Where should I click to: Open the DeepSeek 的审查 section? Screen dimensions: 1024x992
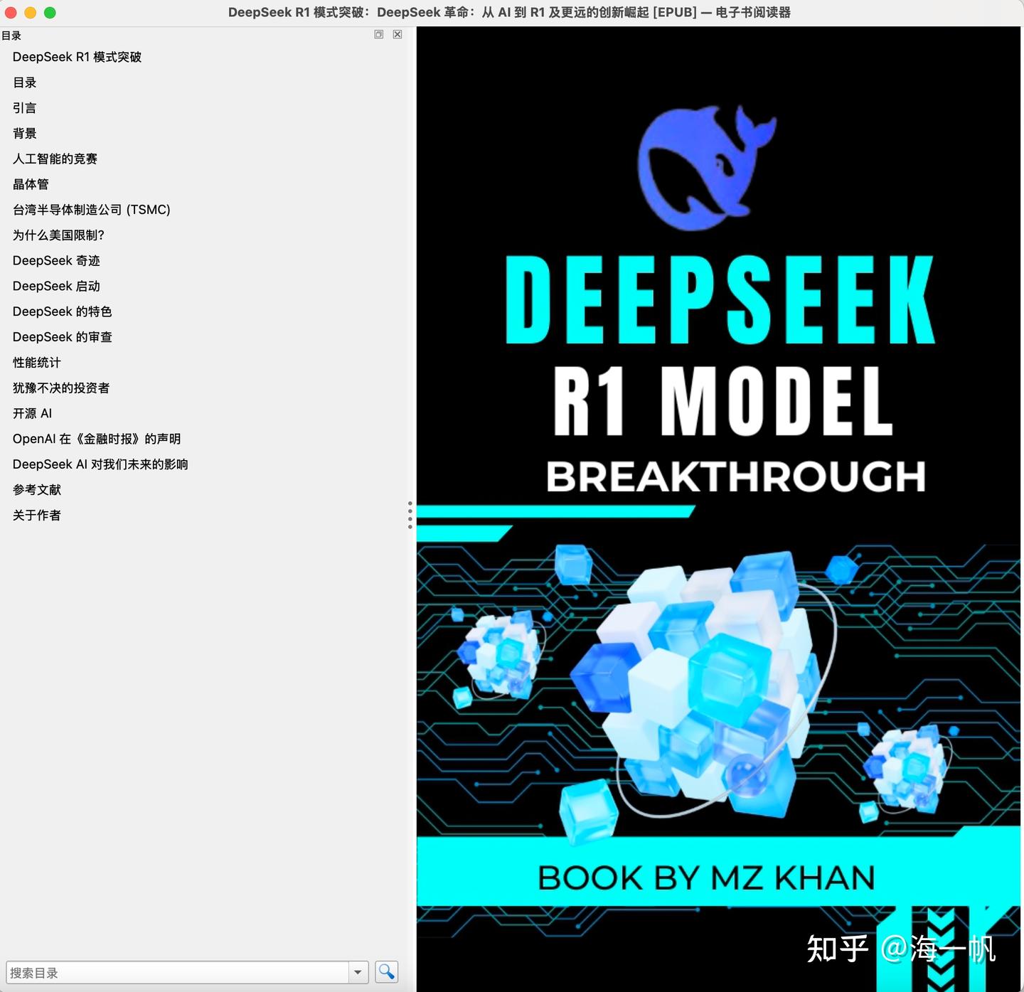pos(63,336)
